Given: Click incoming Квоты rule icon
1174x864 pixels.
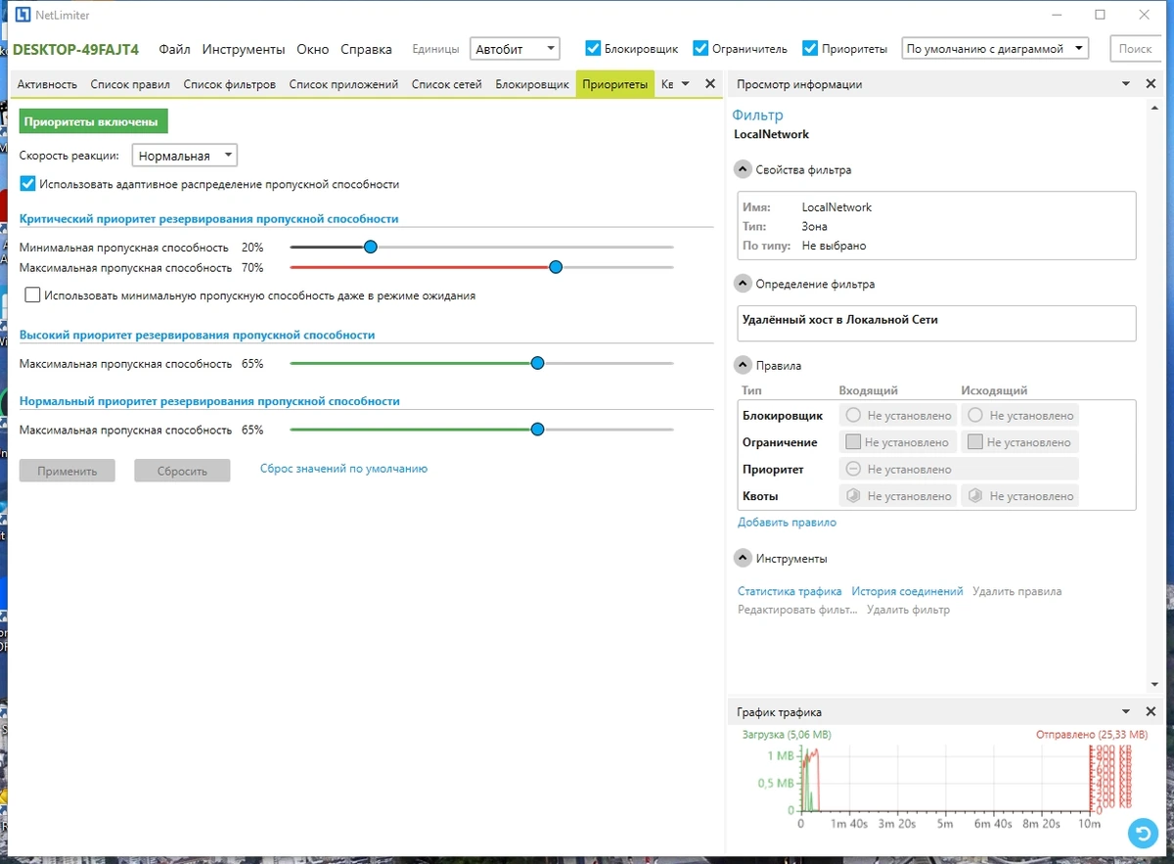Looking at the screenshot, I should pos(853,496).
